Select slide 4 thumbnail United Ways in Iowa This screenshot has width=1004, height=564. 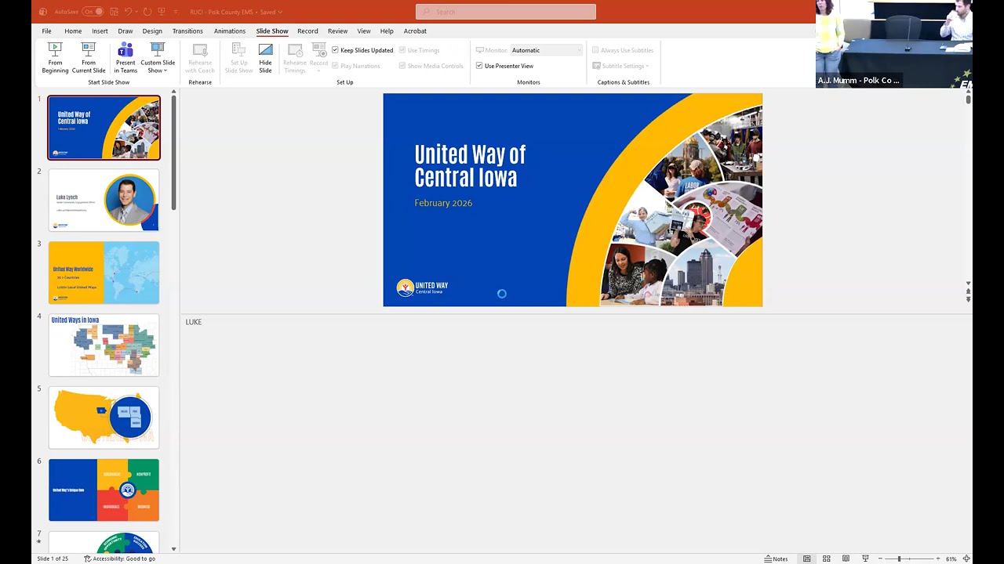tap(104, 345)
